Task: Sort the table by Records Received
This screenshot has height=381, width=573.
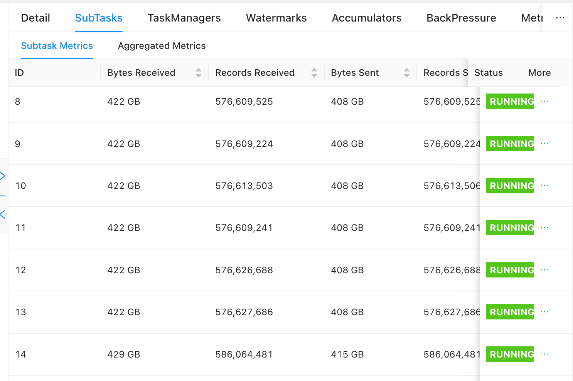Action: (x=314, y=73)
